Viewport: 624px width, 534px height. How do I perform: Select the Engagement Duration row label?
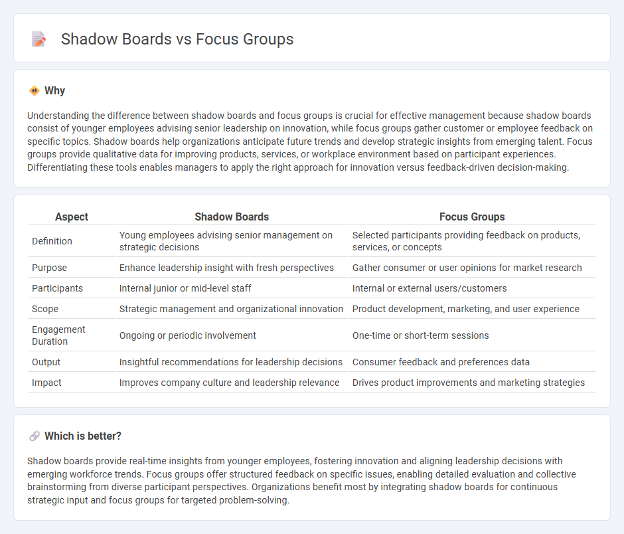click(58, 335)
